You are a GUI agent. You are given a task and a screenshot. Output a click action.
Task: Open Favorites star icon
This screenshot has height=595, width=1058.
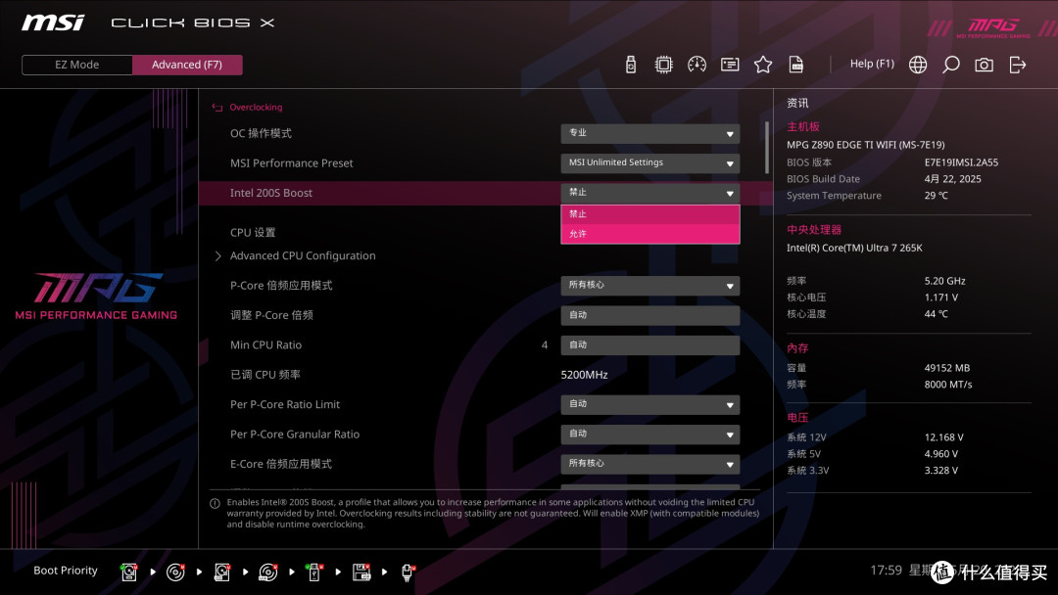[763, 65]
